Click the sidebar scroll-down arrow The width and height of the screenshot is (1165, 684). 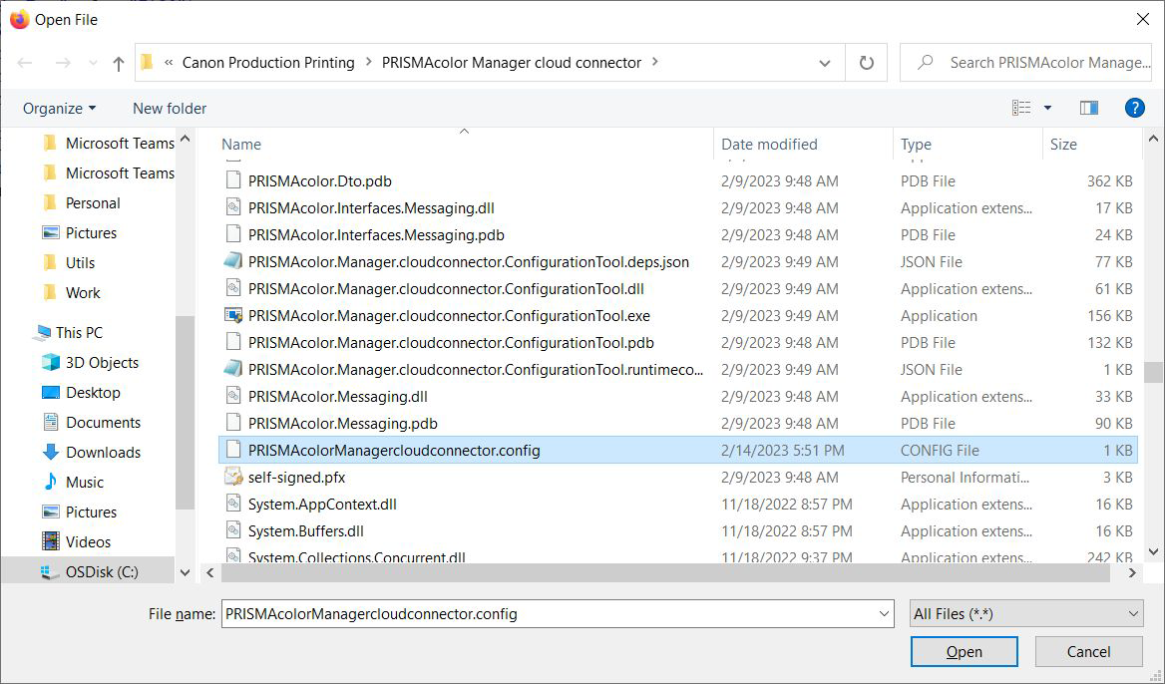point(185,572)
